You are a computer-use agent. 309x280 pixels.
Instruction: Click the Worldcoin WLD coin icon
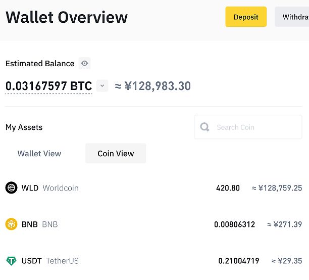tap(11, 188)
